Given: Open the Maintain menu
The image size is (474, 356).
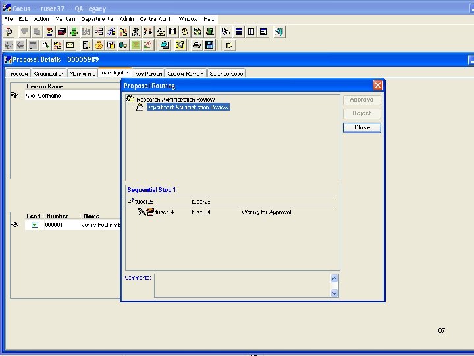Looking at the screenshot, I should [x=65, y=19].
